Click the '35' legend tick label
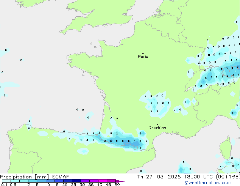 [91, 184]
